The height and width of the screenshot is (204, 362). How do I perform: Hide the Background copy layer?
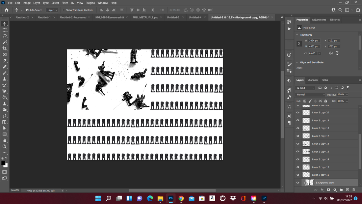[298, 183]
